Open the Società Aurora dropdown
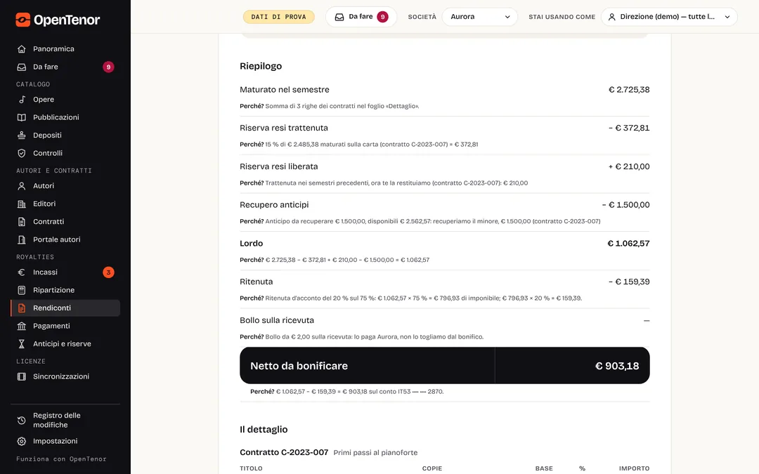Image resolution: width=759 pixels, height=474 pixels. click(480, 17)
